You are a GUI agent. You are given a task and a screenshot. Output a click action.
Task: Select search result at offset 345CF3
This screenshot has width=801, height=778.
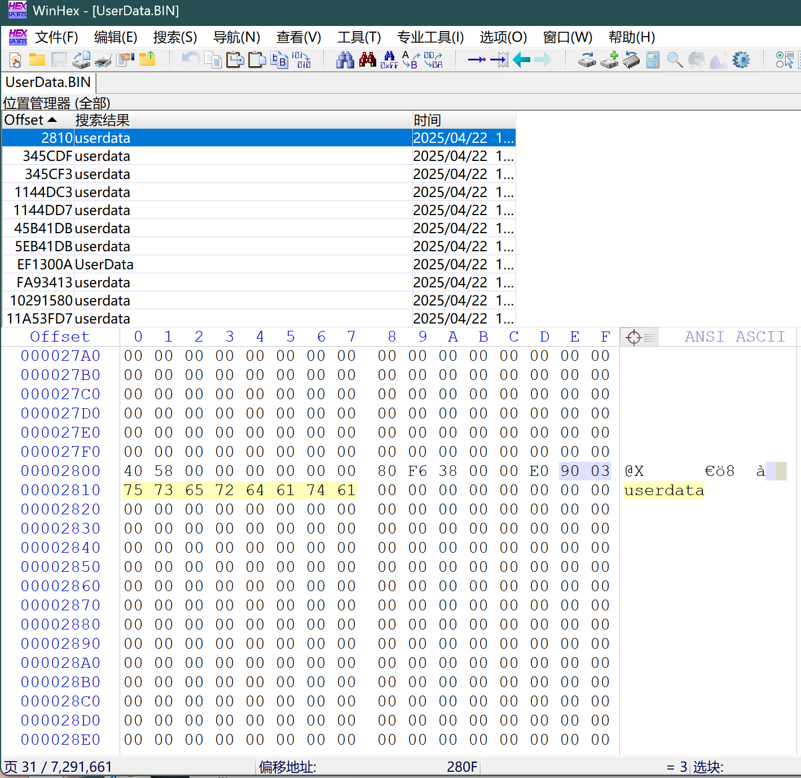[x=258, y=174]
